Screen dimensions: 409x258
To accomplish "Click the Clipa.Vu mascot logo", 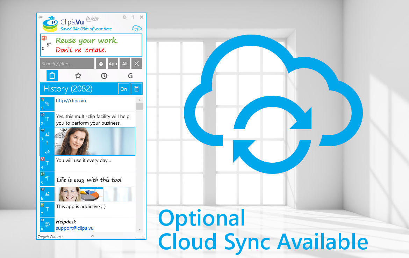I will click(50, 24).
